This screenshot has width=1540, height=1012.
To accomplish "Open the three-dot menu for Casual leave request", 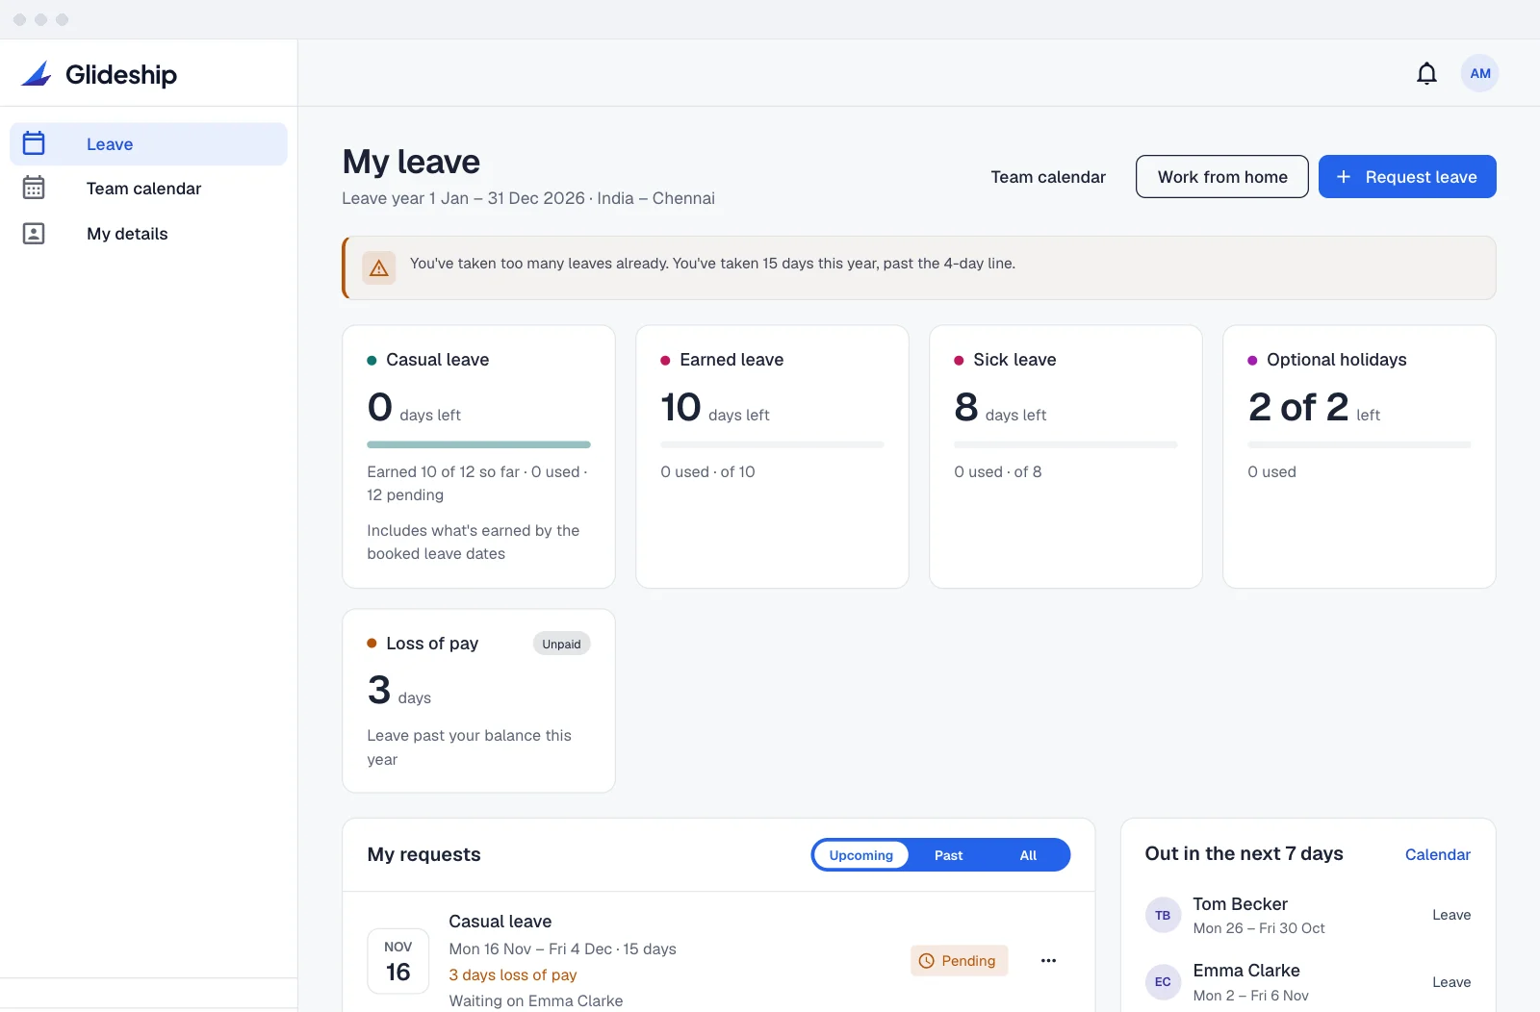I will 1048,960.
